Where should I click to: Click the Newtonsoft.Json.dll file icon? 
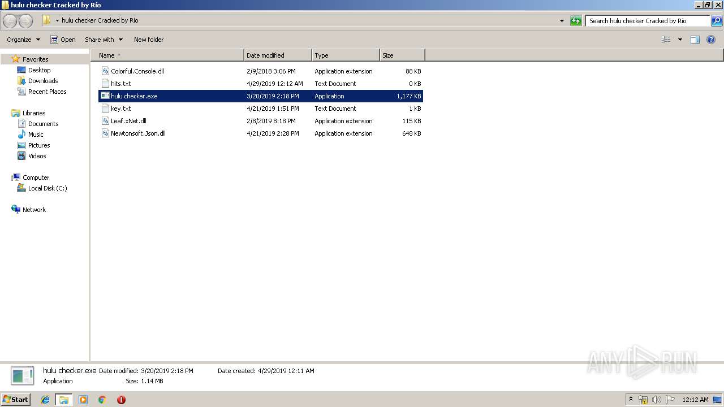[x=105, y=133]
